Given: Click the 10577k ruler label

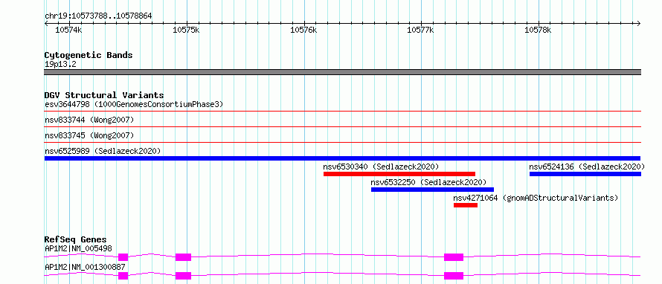Looking at the screenshot, I should [420, 30].
